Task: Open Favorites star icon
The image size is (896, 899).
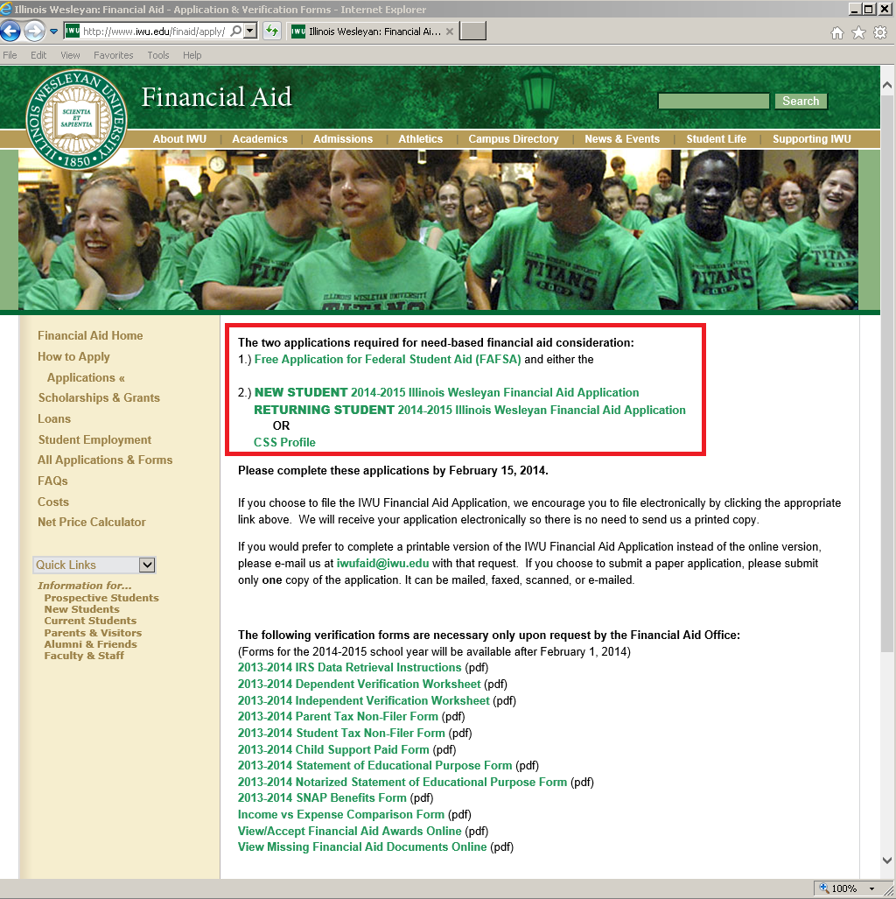Action: pyautogui.click(x=858, y=32)
